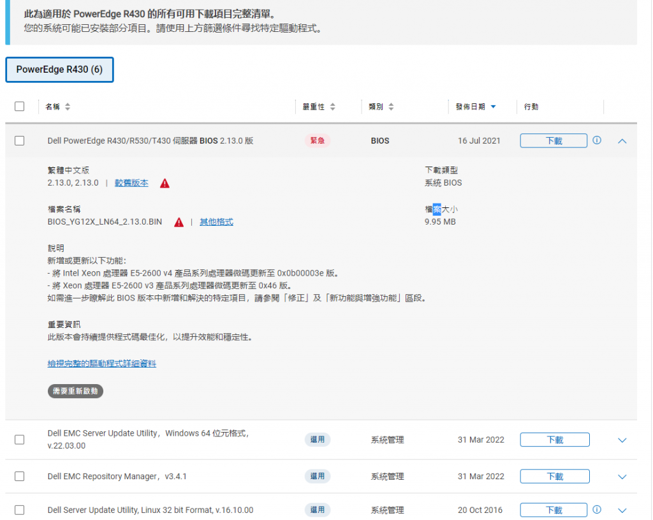Click the BIOS category cell
The height and width of the screenshot is (520, 653).
click(x=380, y=141)
